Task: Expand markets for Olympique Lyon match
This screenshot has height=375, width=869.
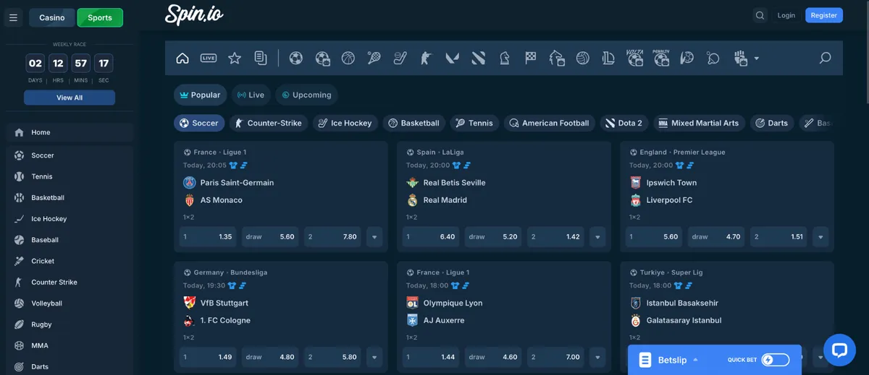Action: click(597, 357)
